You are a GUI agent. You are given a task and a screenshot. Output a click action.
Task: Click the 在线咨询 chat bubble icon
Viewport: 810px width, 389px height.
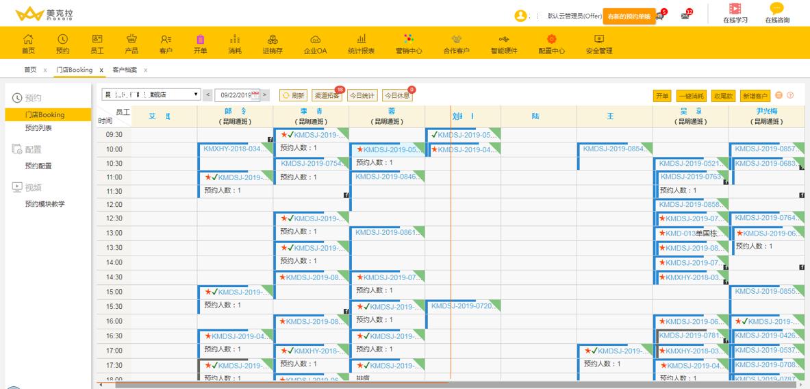tap(776, 10)
